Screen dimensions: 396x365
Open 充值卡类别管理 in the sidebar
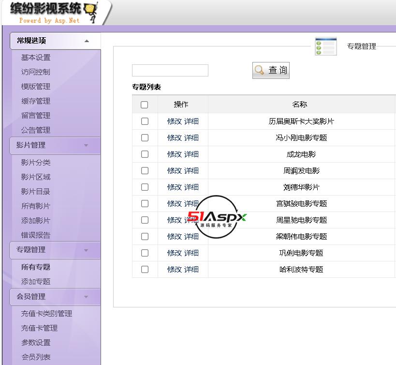pos(47,314)
